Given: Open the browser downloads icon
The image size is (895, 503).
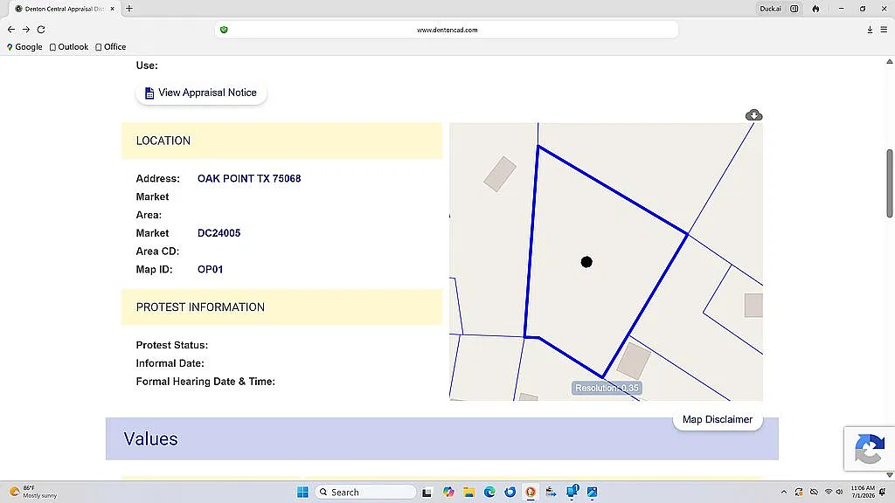Looking at the screenshot, I should point(870,30).
